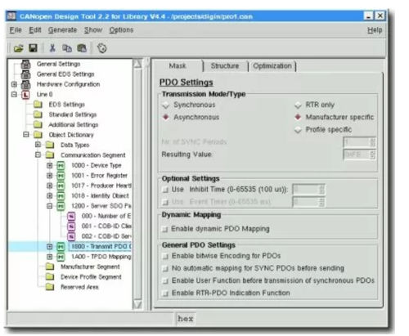Click the application icon in the title bar

click(11, 16)
